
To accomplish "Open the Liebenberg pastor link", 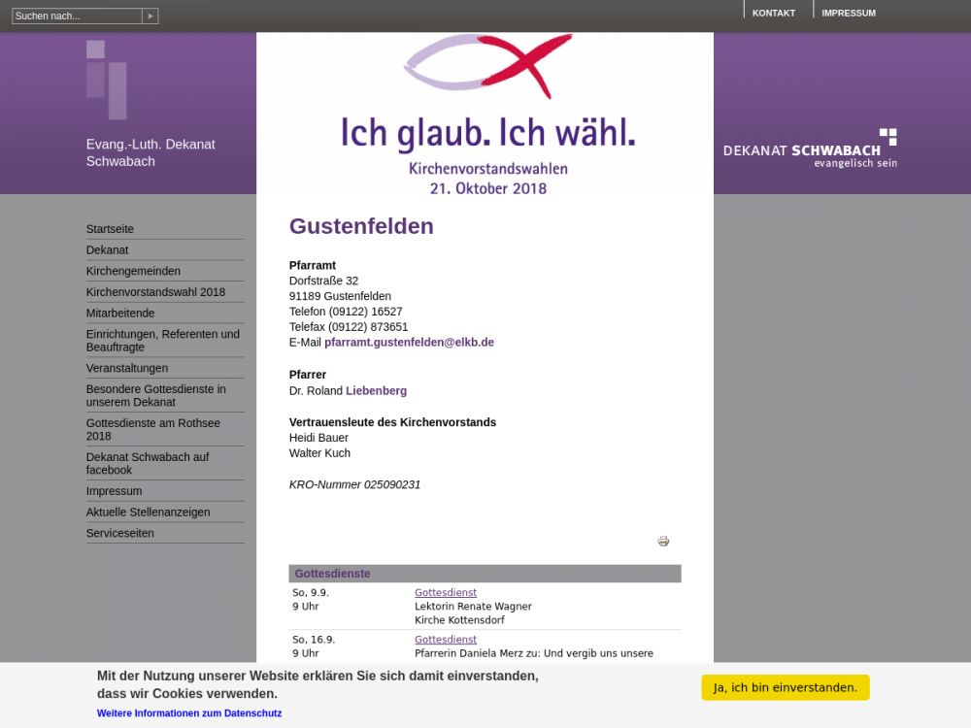I will (376, 391).
